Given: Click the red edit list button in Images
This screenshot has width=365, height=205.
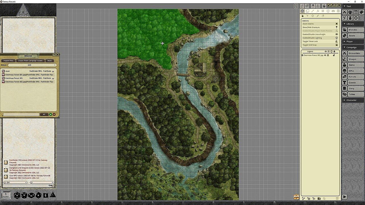Looking at the screenshot, I should (54, 114).
